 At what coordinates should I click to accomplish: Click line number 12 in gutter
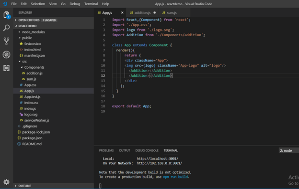103,75
